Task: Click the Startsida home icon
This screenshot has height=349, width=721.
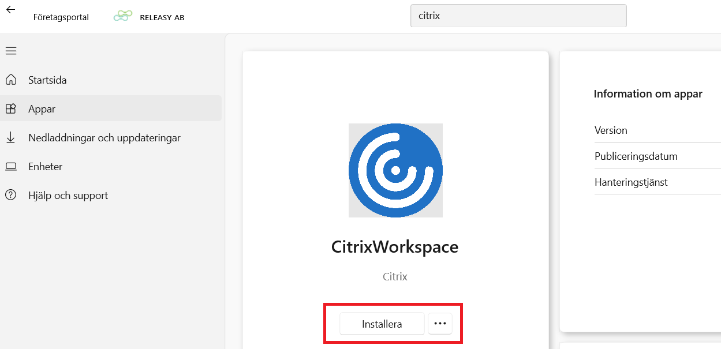Action: click(11, 80)
